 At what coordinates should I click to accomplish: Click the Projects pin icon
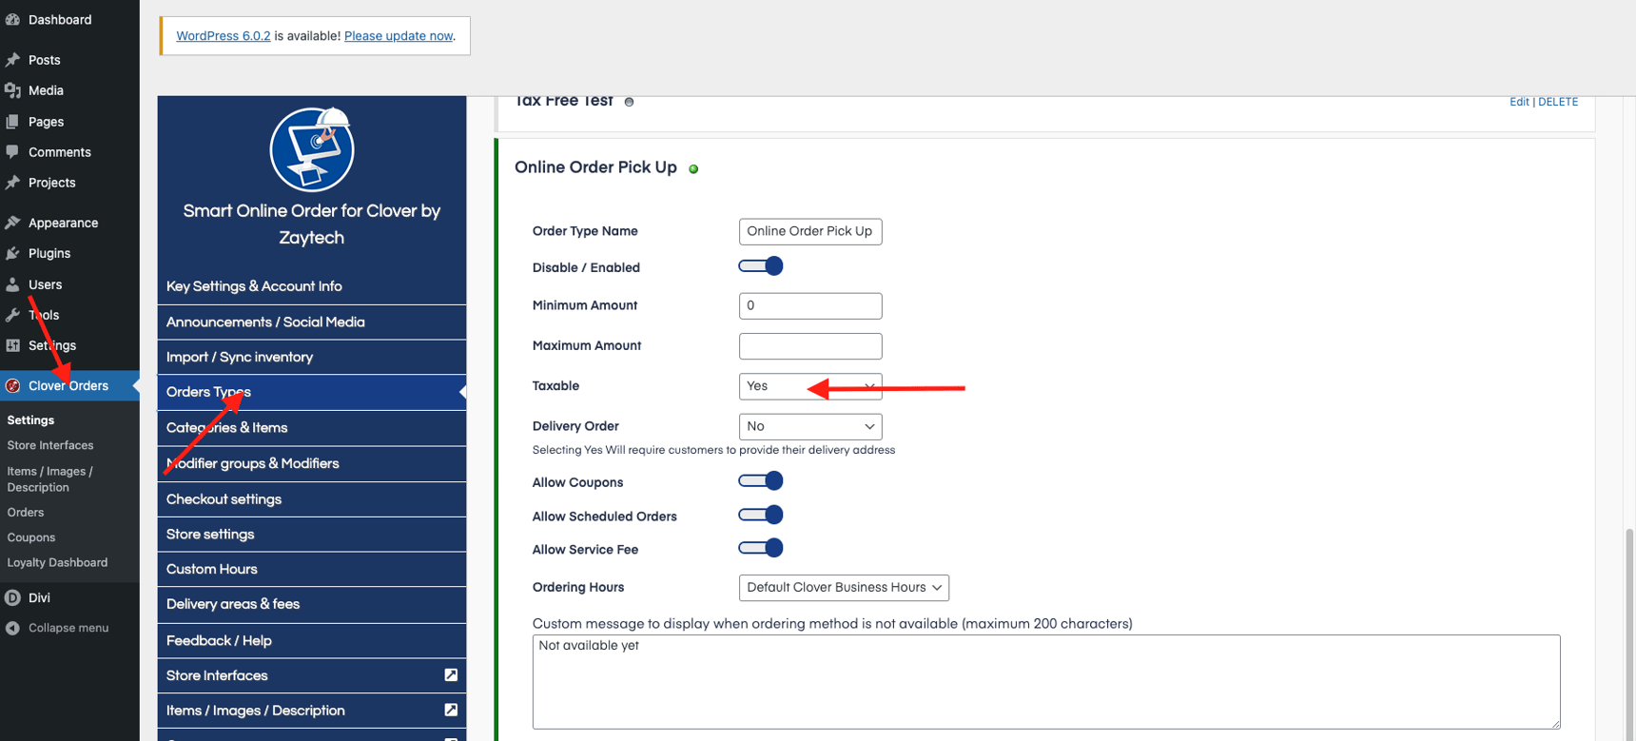tap(12, 183)
